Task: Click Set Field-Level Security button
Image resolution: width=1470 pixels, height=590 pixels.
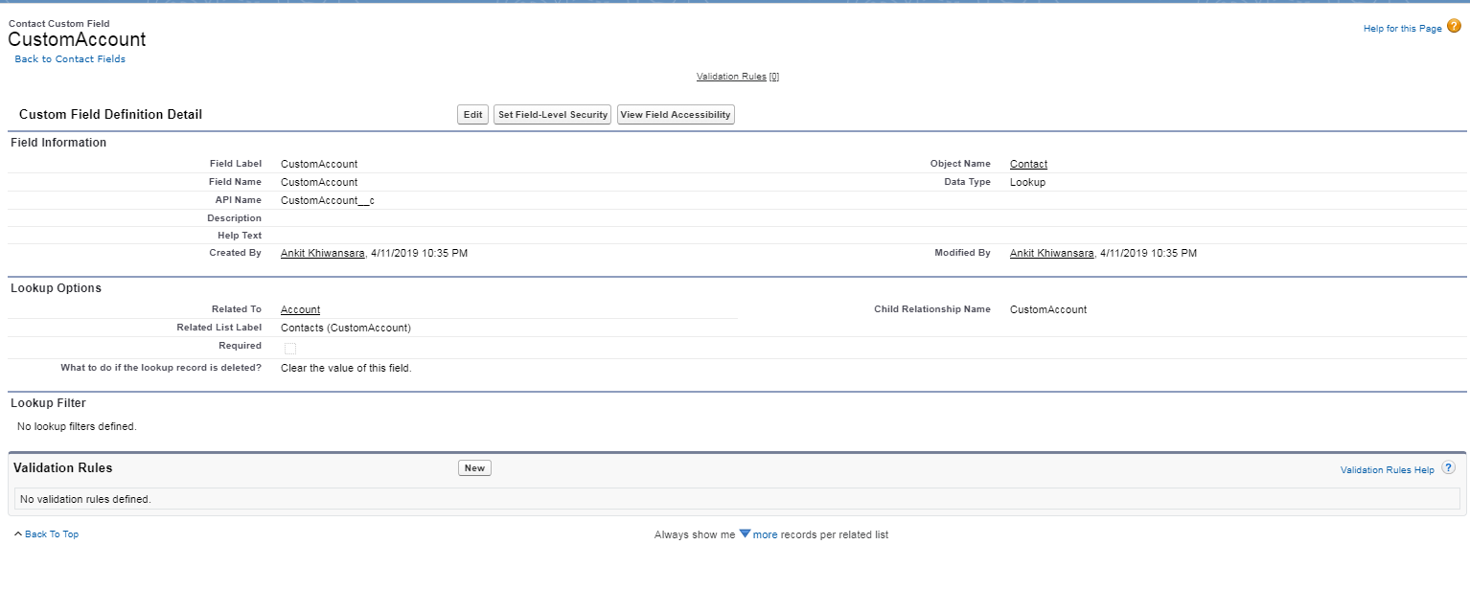Action: tap(552, 114)
